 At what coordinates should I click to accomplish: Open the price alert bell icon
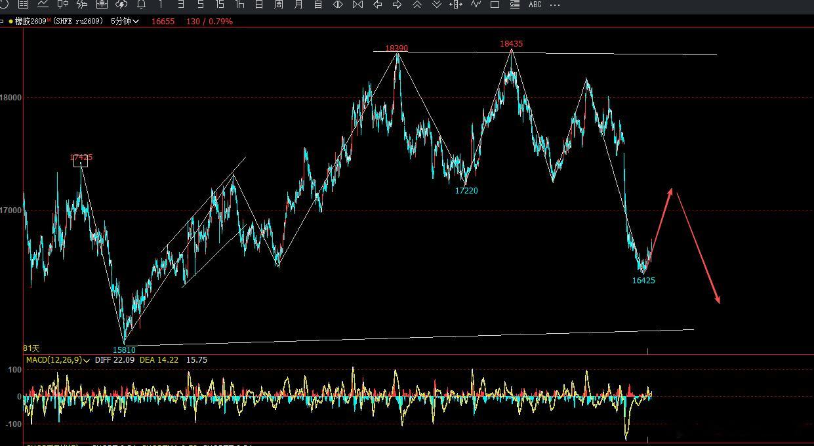[x=141, y=5]
